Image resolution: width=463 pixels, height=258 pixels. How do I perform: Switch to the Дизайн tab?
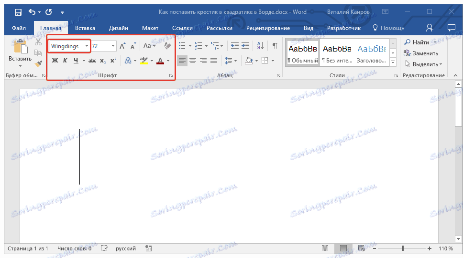[x=119, y=28]
